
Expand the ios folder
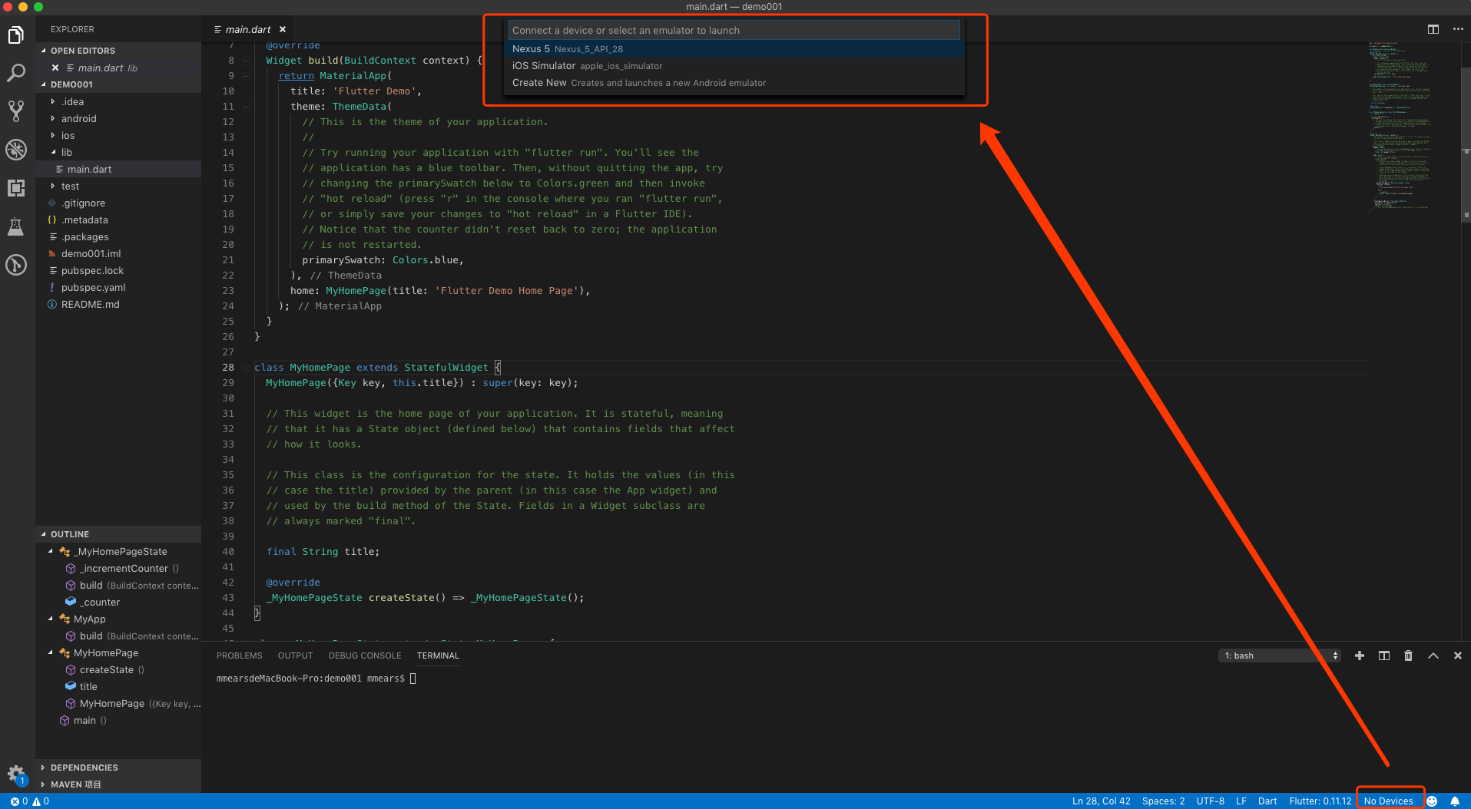click(53, 135)
